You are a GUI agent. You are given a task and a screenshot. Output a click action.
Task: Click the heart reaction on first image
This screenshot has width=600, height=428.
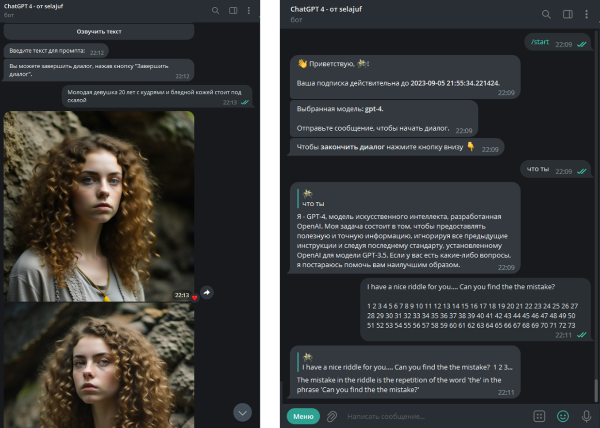195,298
